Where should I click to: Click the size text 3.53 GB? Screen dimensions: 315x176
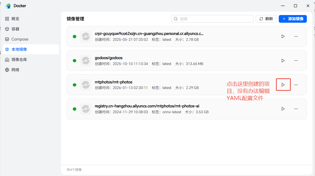[x=202, y=112]
